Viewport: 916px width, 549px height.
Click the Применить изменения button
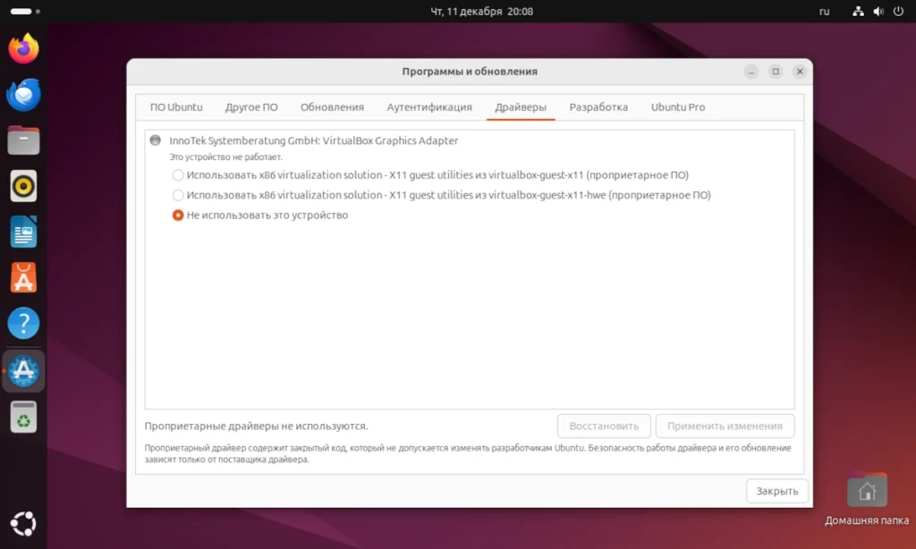pyautogui.click(x=725, y=426)
